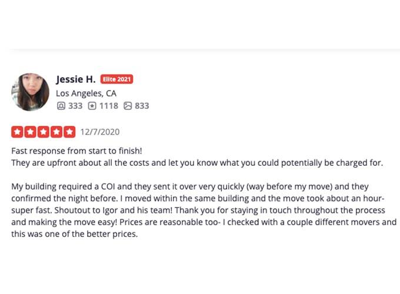Click the final line about better prices
The height and width of the screenshot is (294, 400).
pos(75,234)
